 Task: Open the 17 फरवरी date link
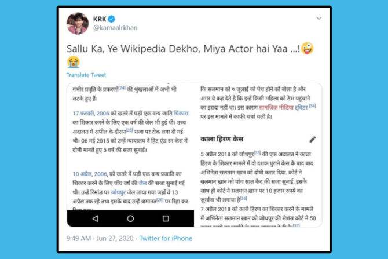click(83, 114)
